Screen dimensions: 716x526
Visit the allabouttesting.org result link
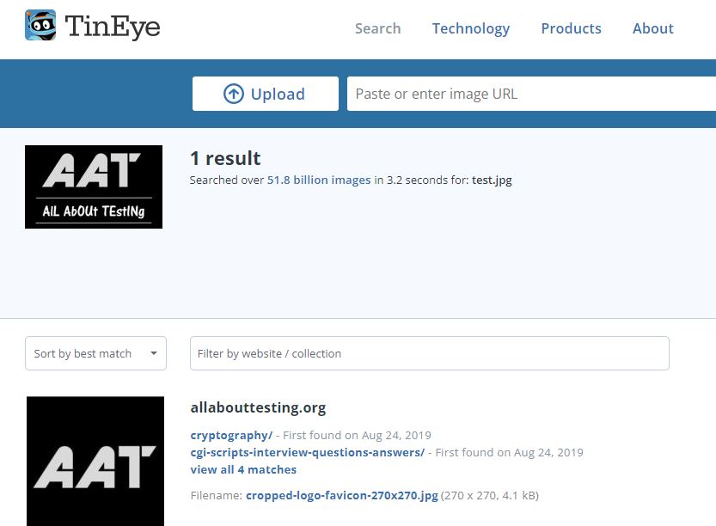260,407
